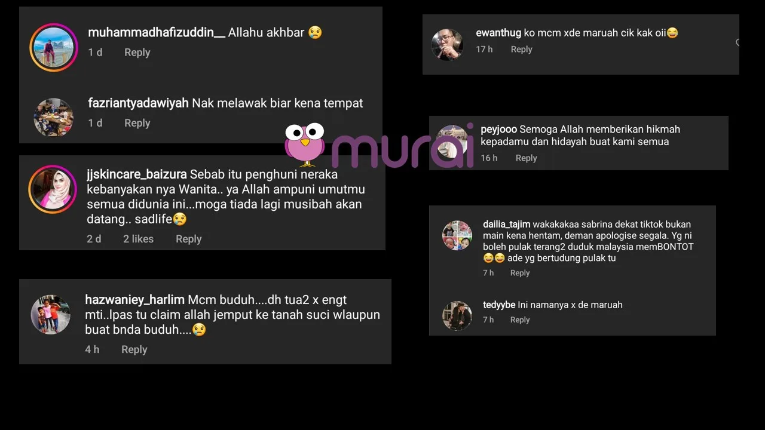Open the jjskincare_baizura username link
Viewport: 765px width, 430px height.
tap(137, 174)
